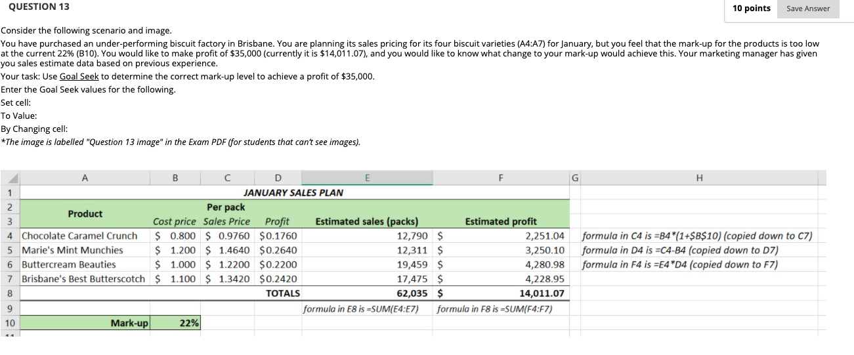This screenshot has height=355, width=854.
Task: Click cost price cell '$ 0.800'
Action: [175, 236]
